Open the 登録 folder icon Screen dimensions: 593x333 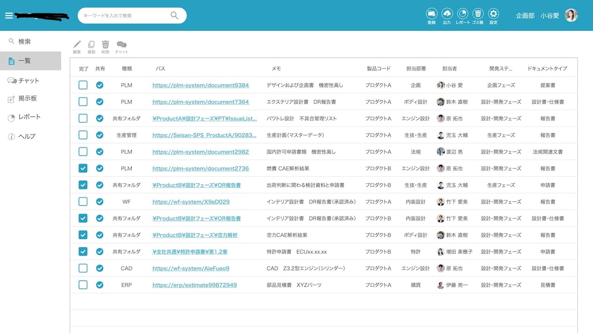tap(431, 14)
